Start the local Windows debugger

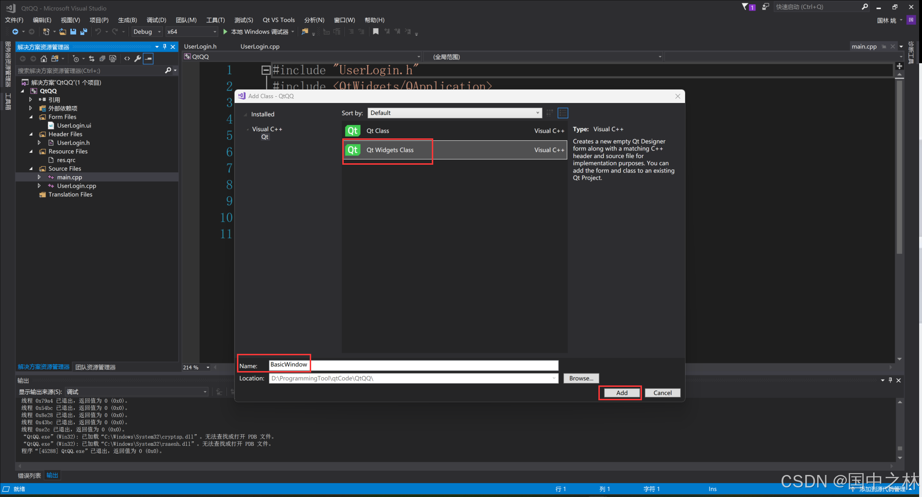pyautogui.click(x=259, y=32)
